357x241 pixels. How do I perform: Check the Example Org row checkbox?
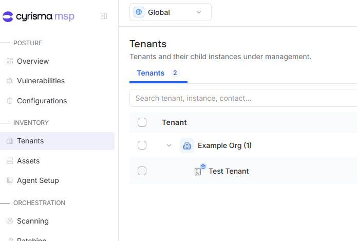coord(142,145)
